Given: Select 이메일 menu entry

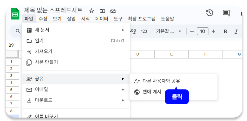Looking at the screenshot, I should click(x=76, y=90).
